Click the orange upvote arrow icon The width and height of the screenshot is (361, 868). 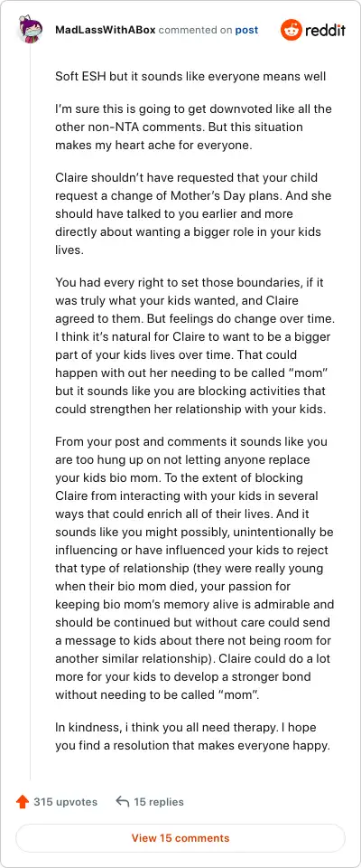click(23, 802)
